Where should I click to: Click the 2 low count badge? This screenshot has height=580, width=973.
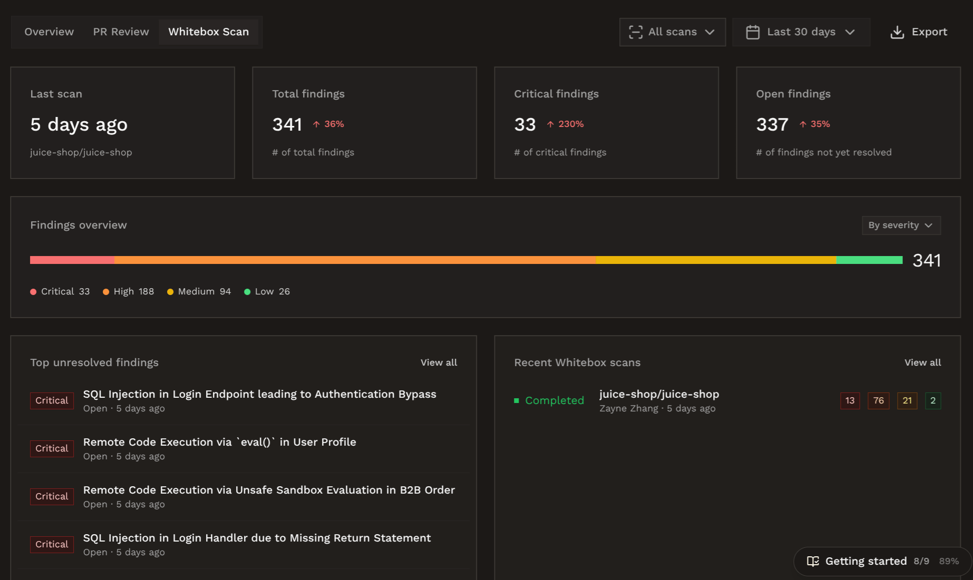click(x=933, y=400)
